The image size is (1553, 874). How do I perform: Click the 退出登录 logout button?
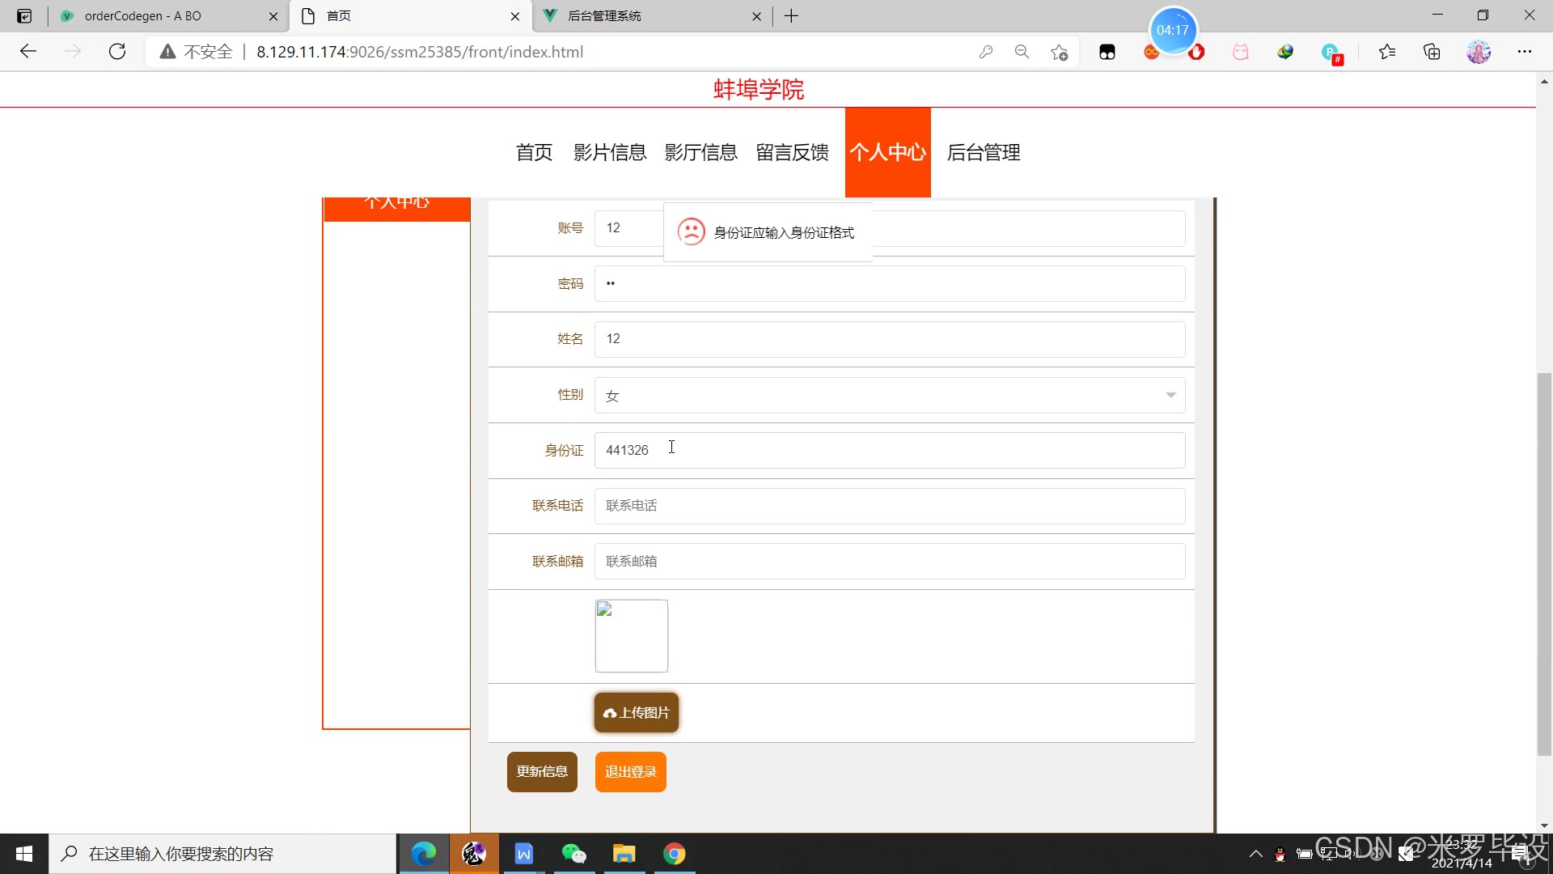click(630, 771)
